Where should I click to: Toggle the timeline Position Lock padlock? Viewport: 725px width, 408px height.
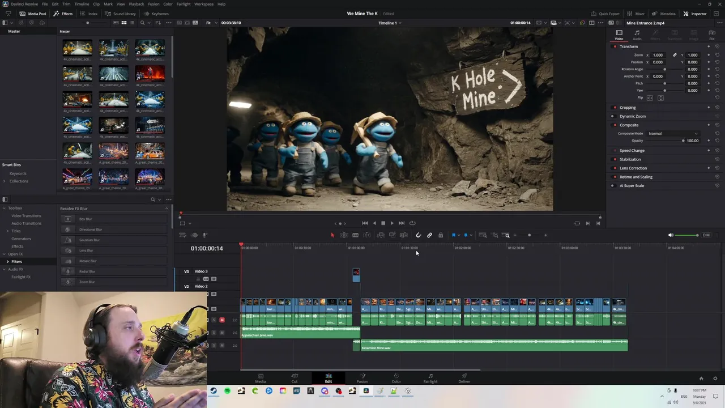pyautogui.click(x=441, y=235)
